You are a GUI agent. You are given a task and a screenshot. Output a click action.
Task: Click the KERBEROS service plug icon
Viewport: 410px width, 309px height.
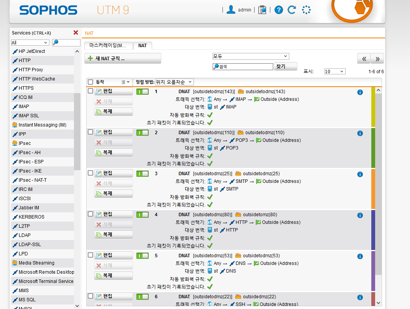point(15,217)
